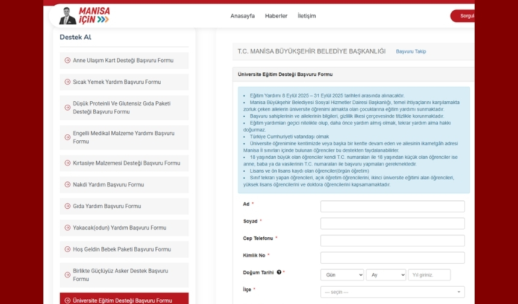Click the Ad input field

(393, 206)
